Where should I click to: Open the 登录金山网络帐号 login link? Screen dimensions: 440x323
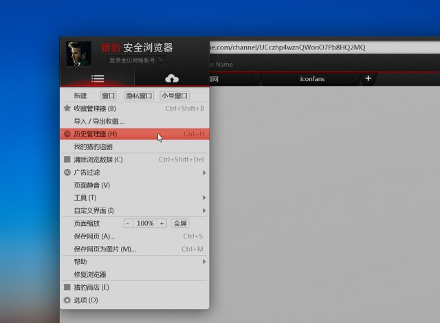[x=136, y=60]
